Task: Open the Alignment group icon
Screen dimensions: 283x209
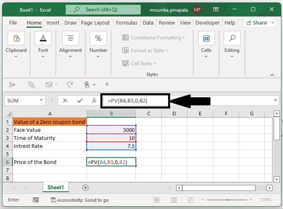Action: coord(70,38)
